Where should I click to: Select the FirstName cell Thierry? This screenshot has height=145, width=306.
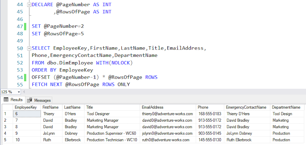point(51,114)
